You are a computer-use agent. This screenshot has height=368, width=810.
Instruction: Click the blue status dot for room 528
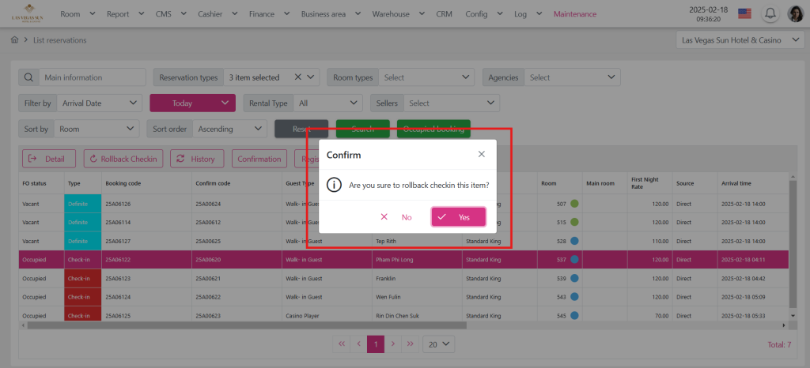pyautogui.click(x=574, y=240)
